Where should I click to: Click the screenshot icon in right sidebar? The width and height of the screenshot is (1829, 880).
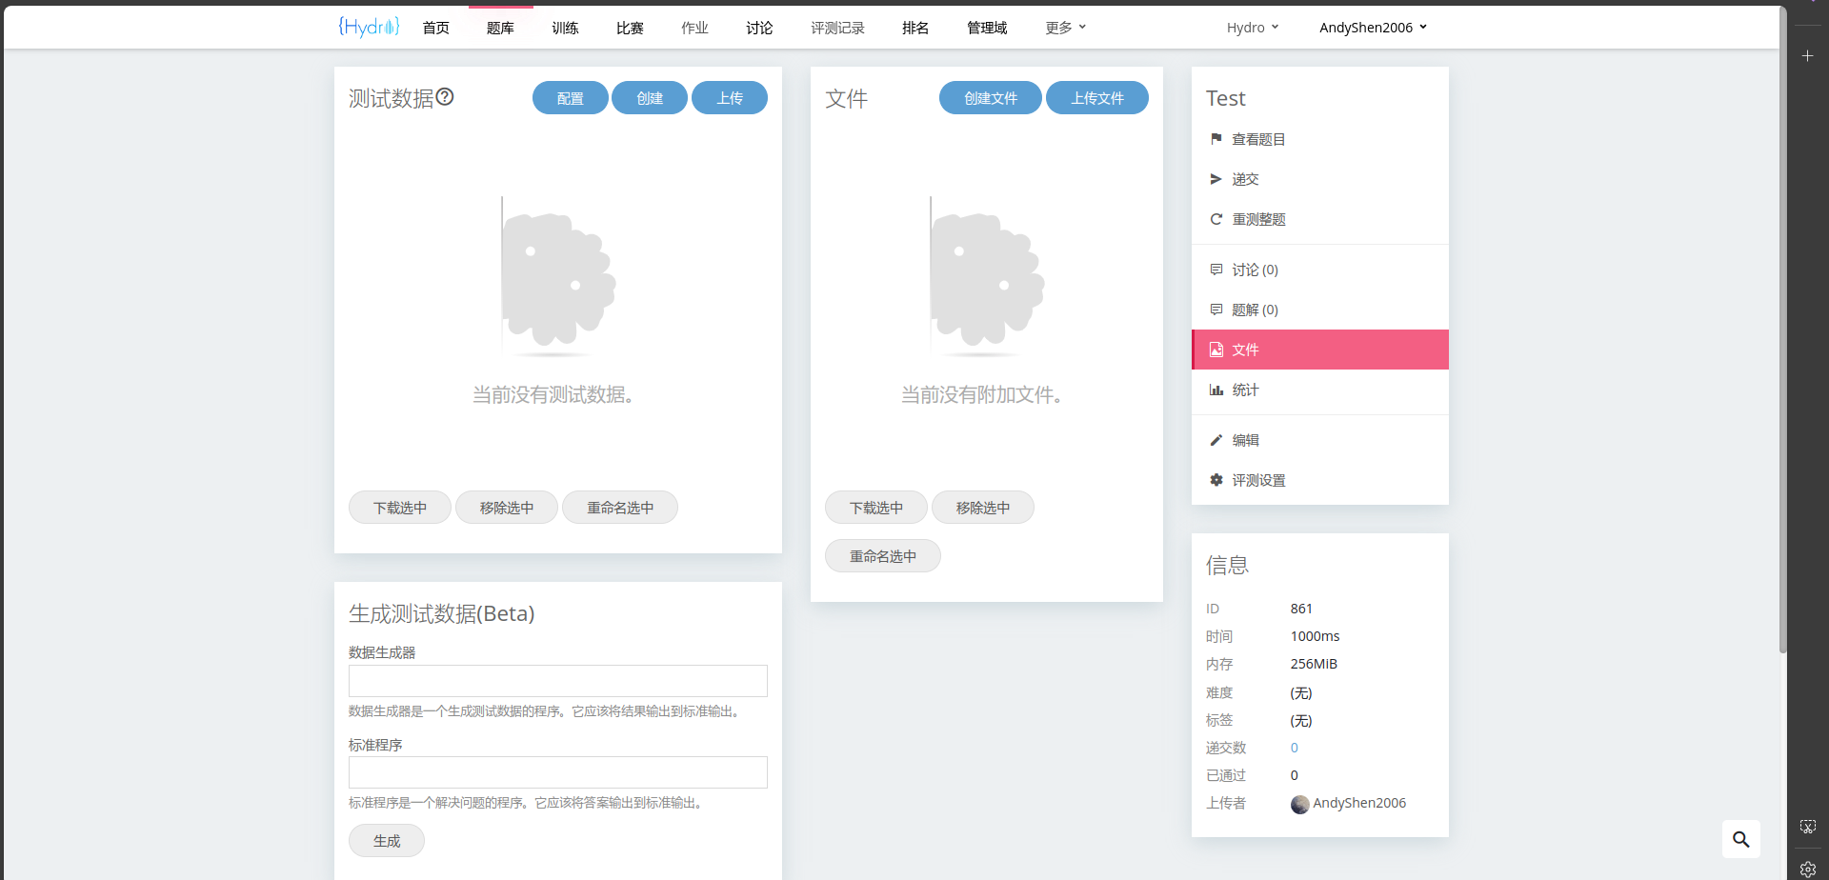coord(1807,827)
